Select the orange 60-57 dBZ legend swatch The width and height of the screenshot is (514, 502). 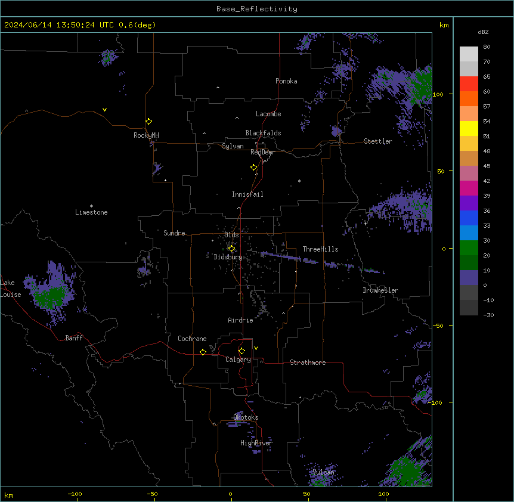coord(469,98)
